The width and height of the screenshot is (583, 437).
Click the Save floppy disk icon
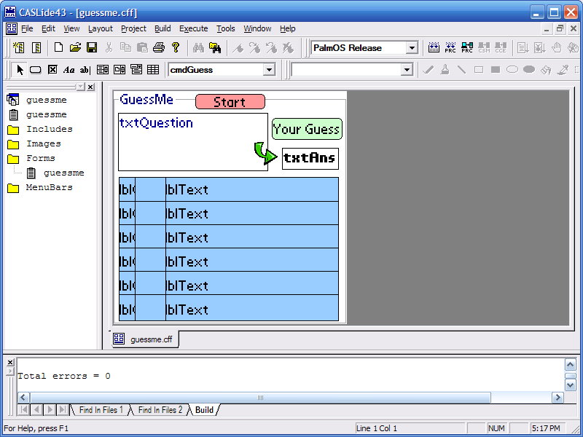coord(92,48)
